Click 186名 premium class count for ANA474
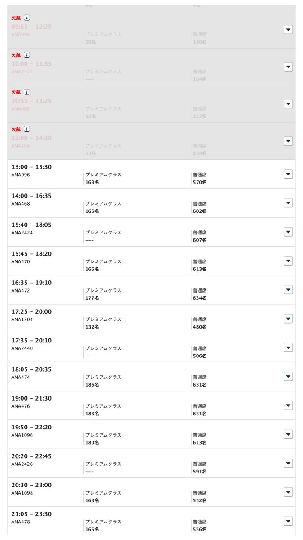303x540 pixels. [x=92, y=385]
